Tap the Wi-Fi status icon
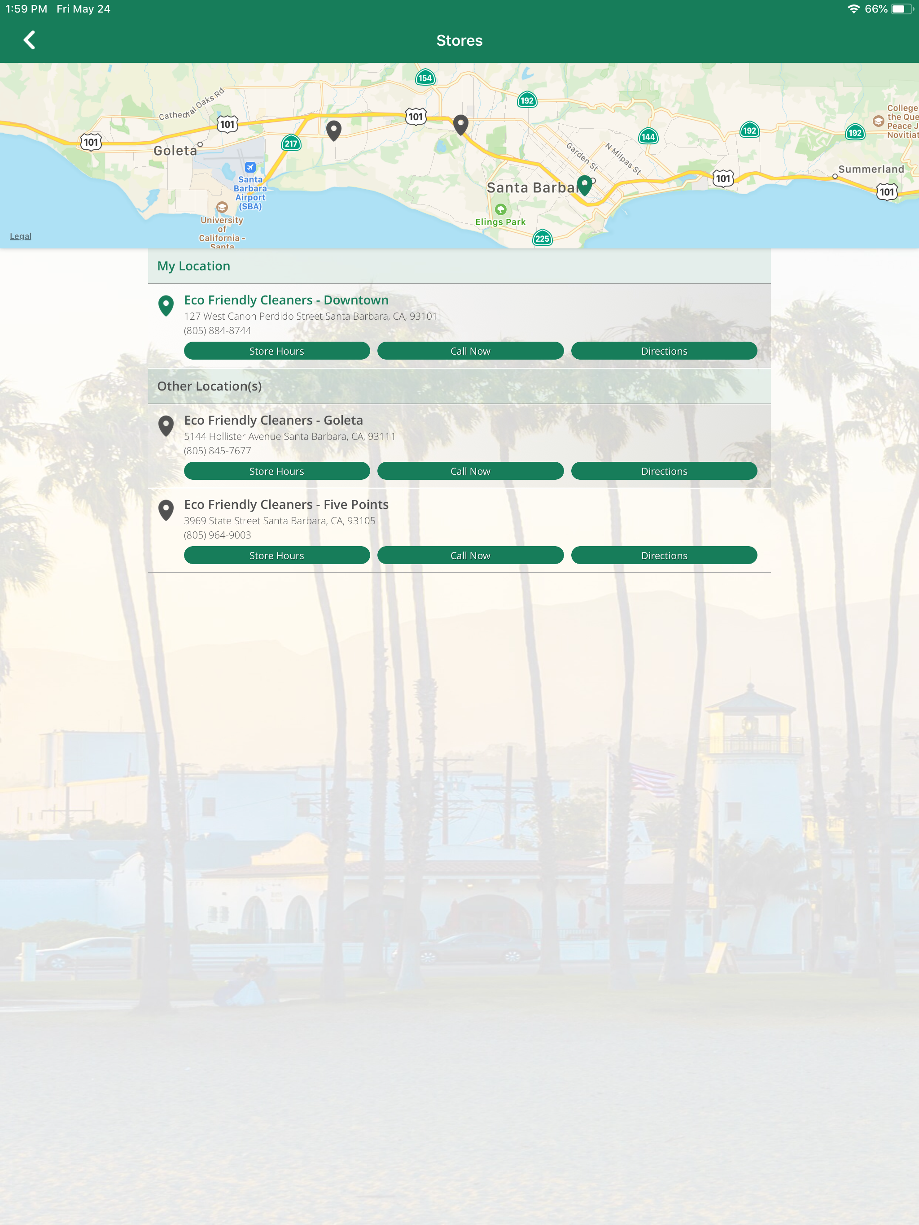The height and width of the screenshot is (1225, 919). (x=853, y=9)
